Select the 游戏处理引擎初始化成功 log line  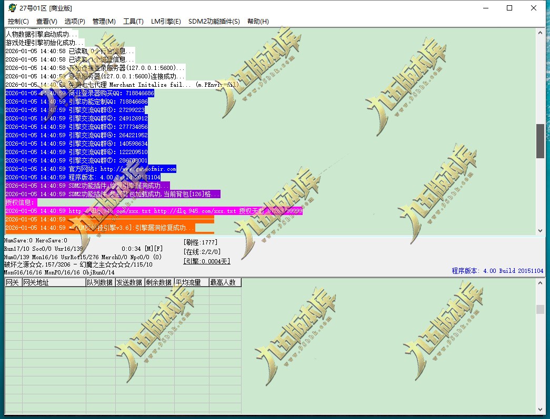45,43
